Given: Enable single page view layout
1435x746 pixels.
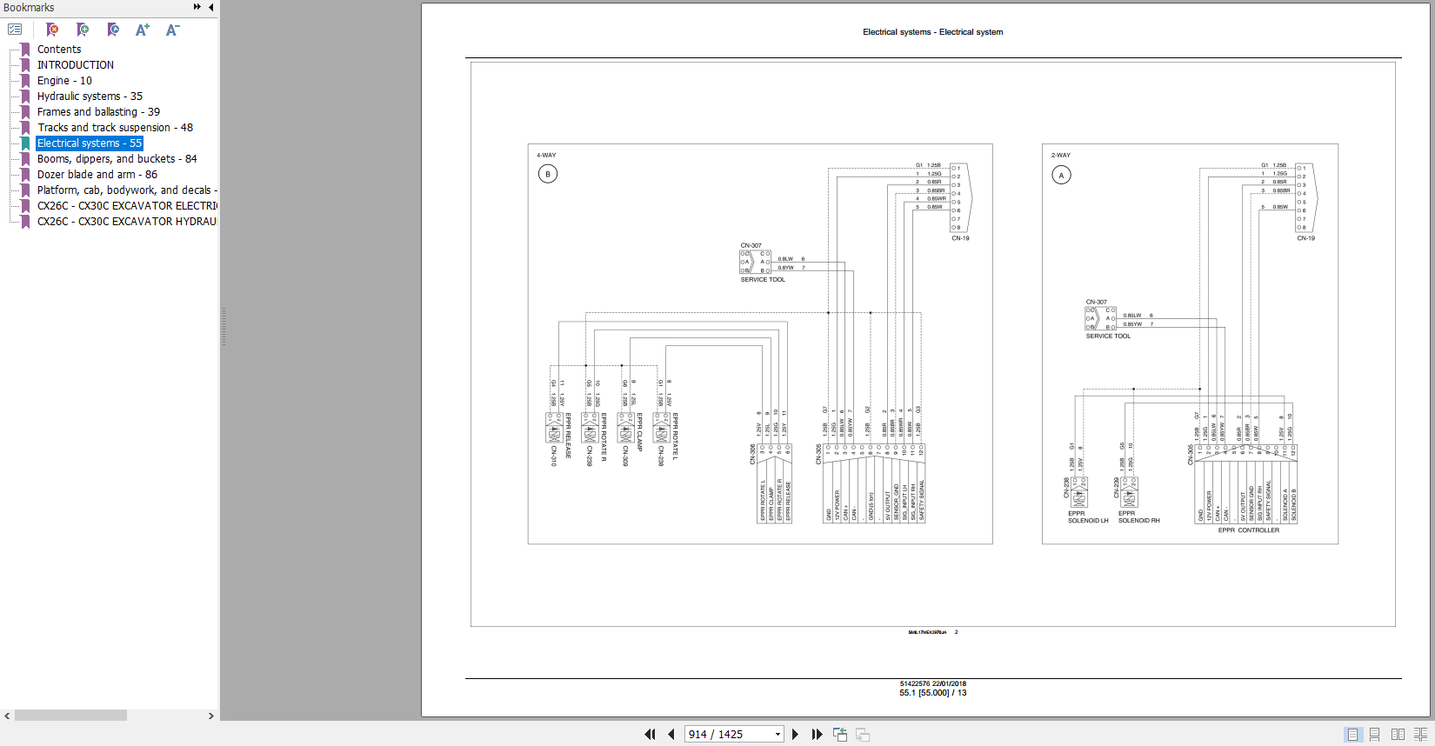Looking at the screenshot, I should point(1352,735).
